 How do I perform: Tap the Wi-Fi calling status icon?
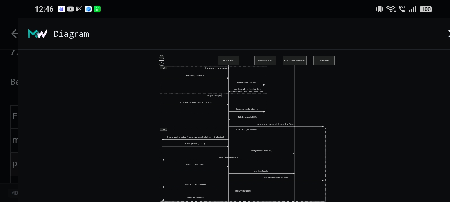click(x=402, y=9)
